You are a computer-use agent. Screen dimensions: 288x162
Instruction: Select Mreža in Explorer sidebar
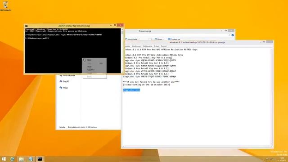[64, 88]
